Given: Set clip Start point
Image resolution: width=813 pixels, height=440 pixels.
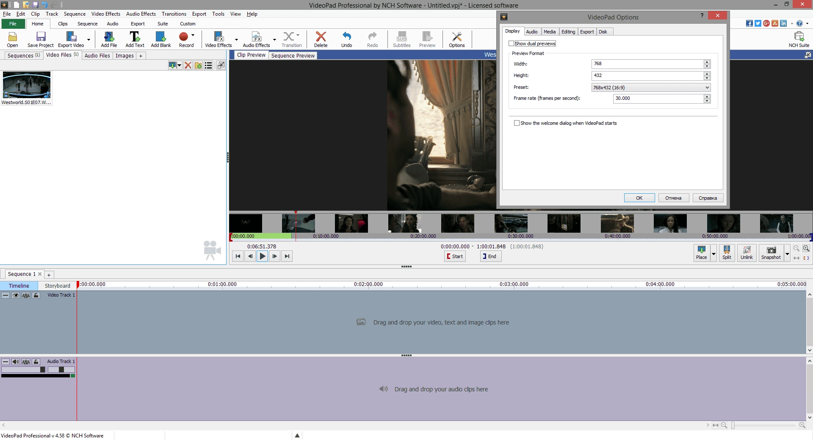Looking at the screenshot, I should click(455, 256).
